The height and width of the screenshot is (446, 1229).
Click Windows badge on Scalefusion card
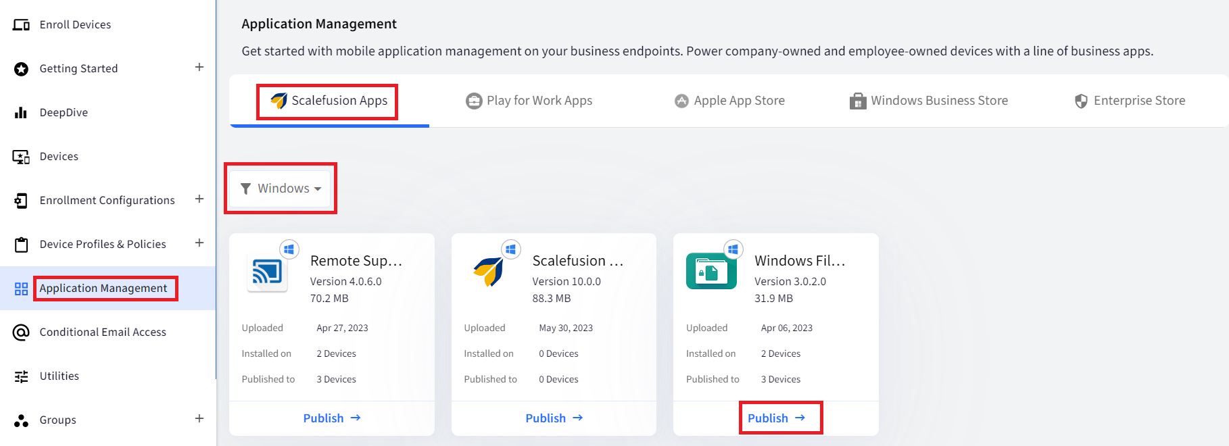(x=511, y=249)
